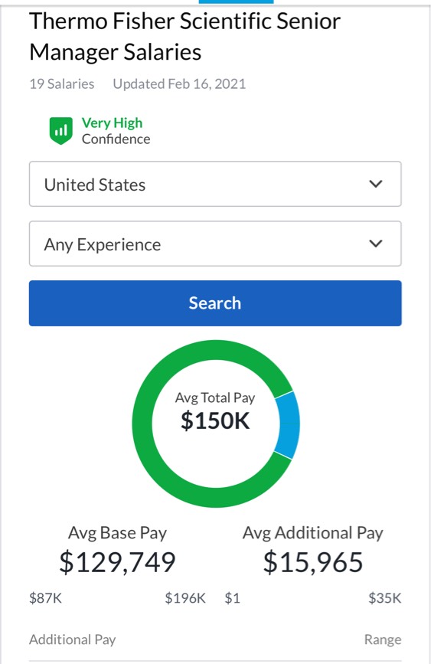The image size is (431, 664).
Task: Select the blue additional pay donut segment
Action: click(x=289, y=425)
